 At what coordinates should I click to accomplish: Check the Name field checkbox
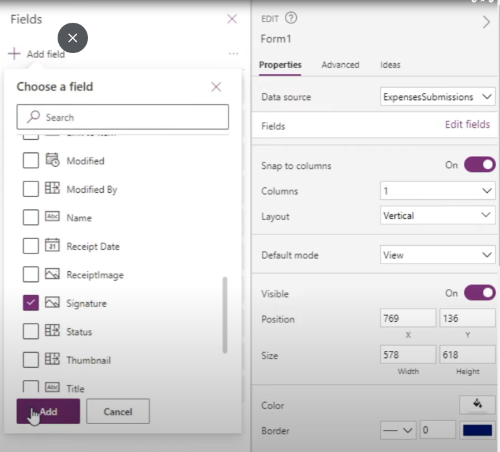[x=31, y=217]
